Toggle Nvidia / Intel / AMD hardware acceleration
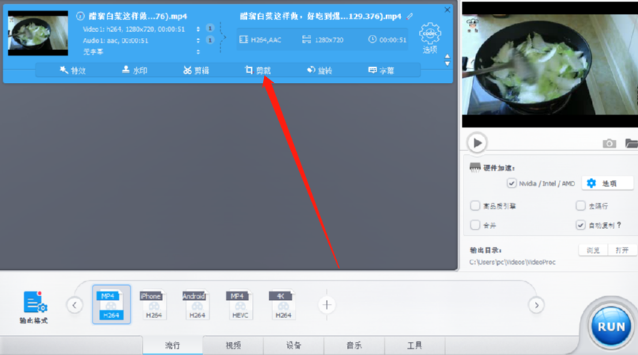This screenshot has height=355, width=638. pos(511,184)
